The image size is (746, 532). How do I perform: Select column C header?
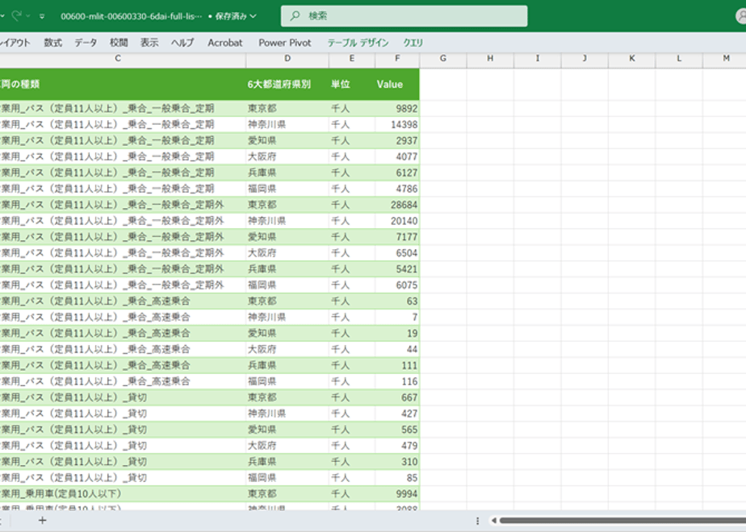(x=118, y=58)
